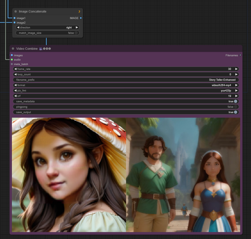Click the image1 input connector

tap(14, 18)
